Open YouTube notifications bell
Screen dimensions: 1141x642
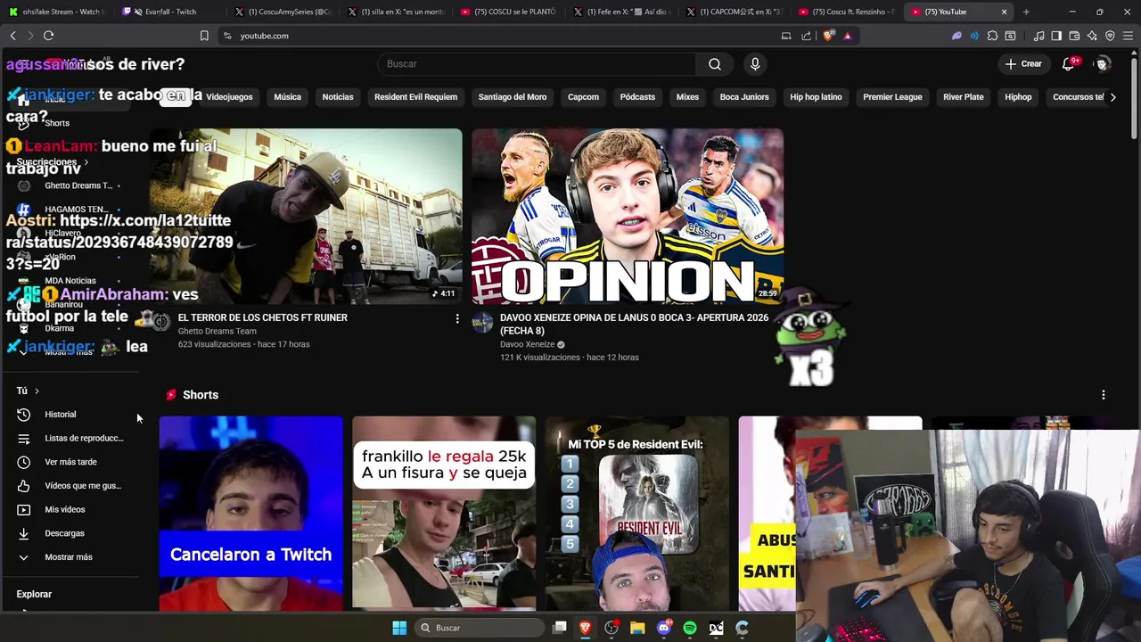point(1068,64)
